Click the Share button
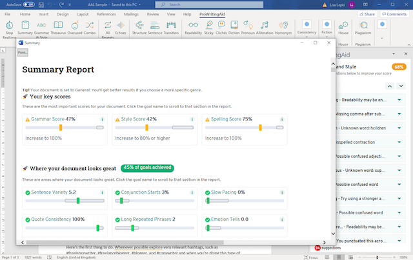 coord(367,14)
